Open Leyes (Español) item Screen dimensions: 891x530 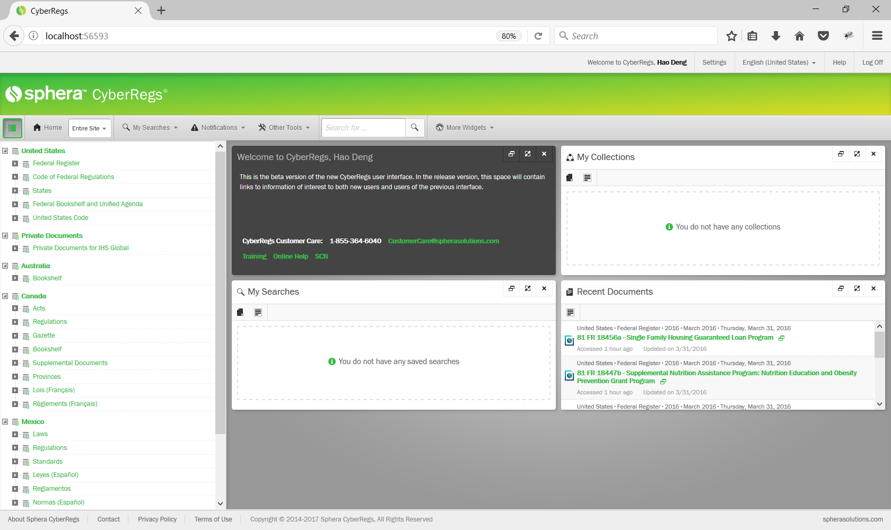[55, 475]
